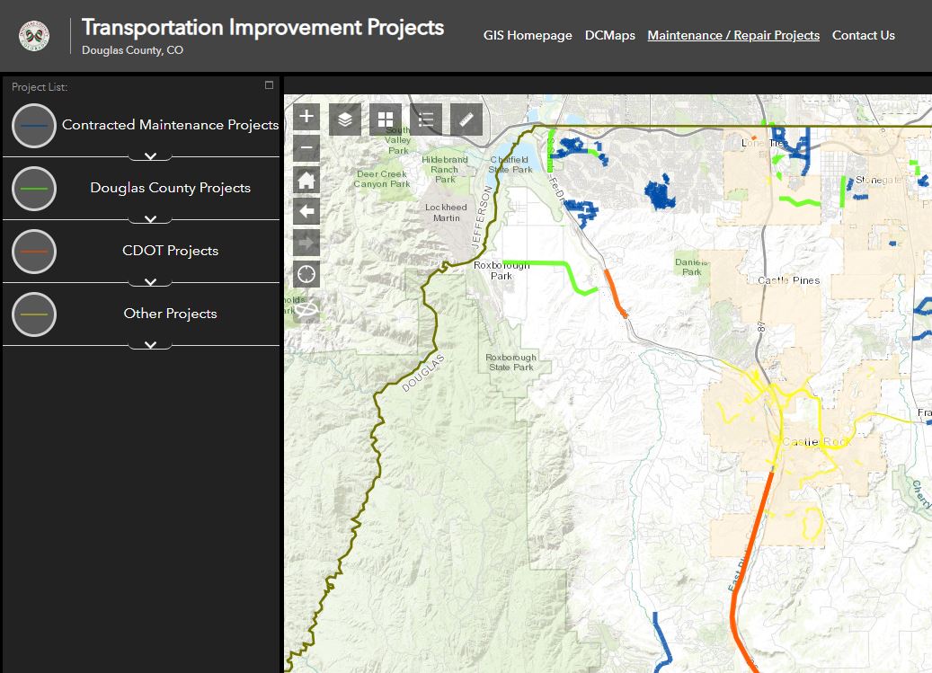Open the DCMaps link
This screenshot has width=932, height=673.
coord(609,36)
